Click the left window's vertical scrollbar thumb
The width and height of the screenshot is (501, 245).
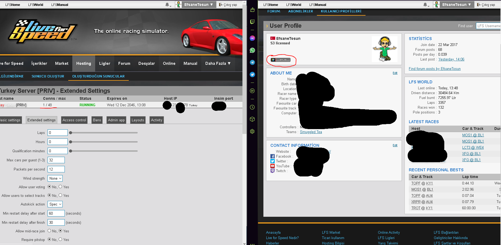244,69
